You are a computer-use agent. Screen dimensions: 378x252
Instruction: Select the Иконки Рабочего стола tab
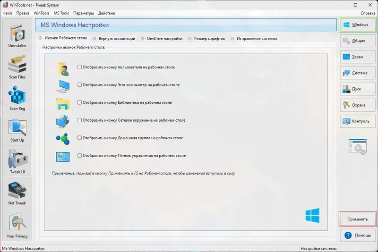click(x=63, y=38)
